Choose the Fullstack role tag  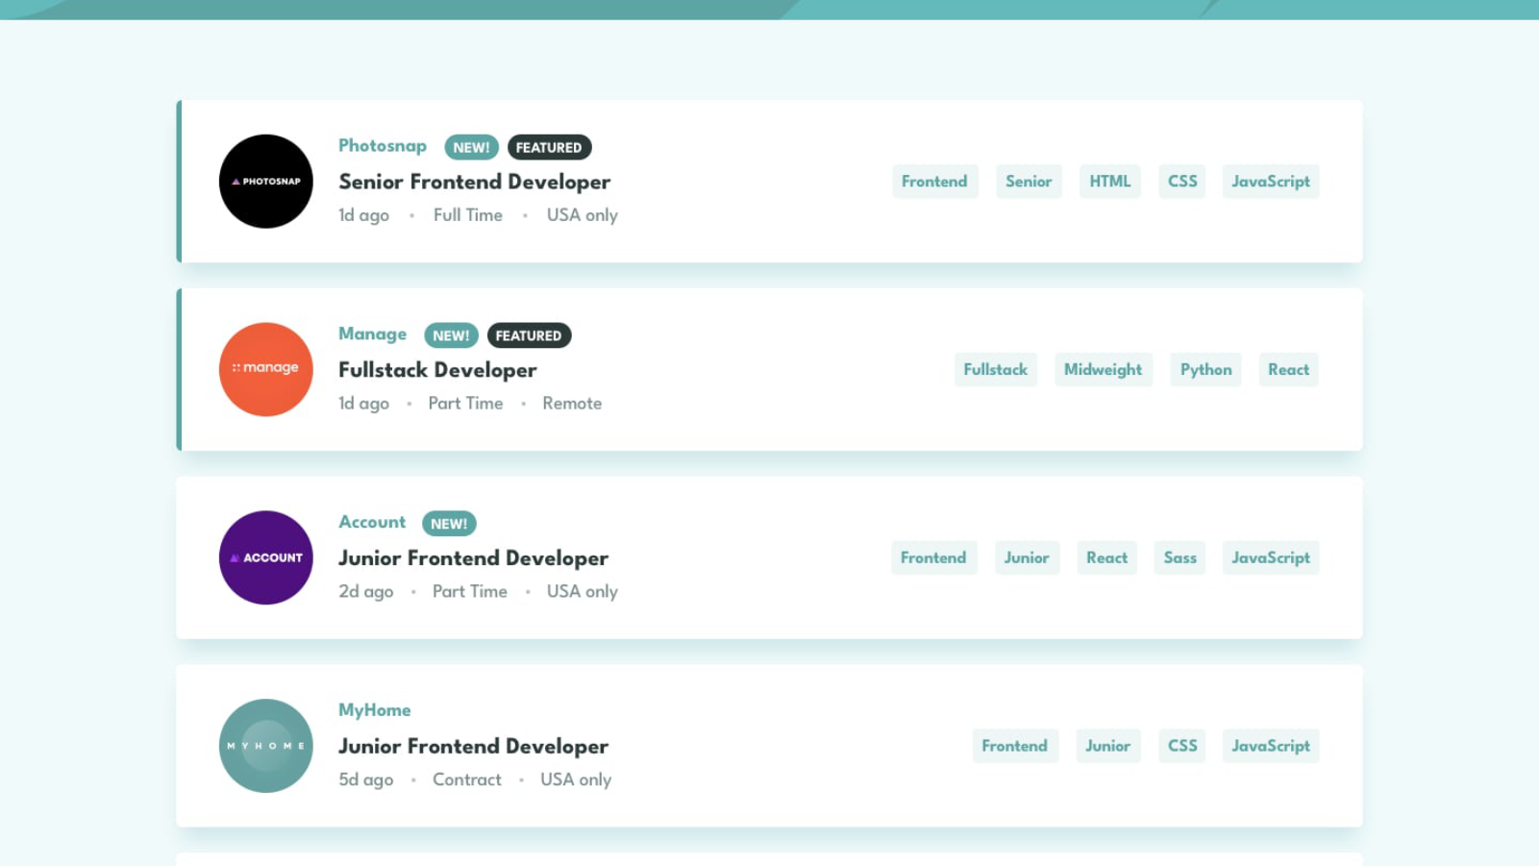[995, 370]
